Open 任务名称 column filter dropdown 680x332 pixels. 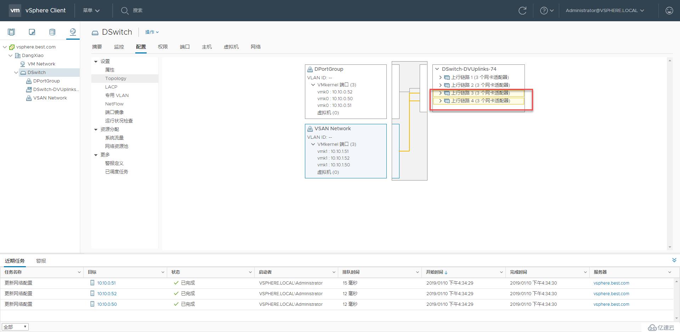[79, 272]
